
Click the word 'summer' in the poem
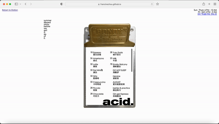click(x=47, y=20)
